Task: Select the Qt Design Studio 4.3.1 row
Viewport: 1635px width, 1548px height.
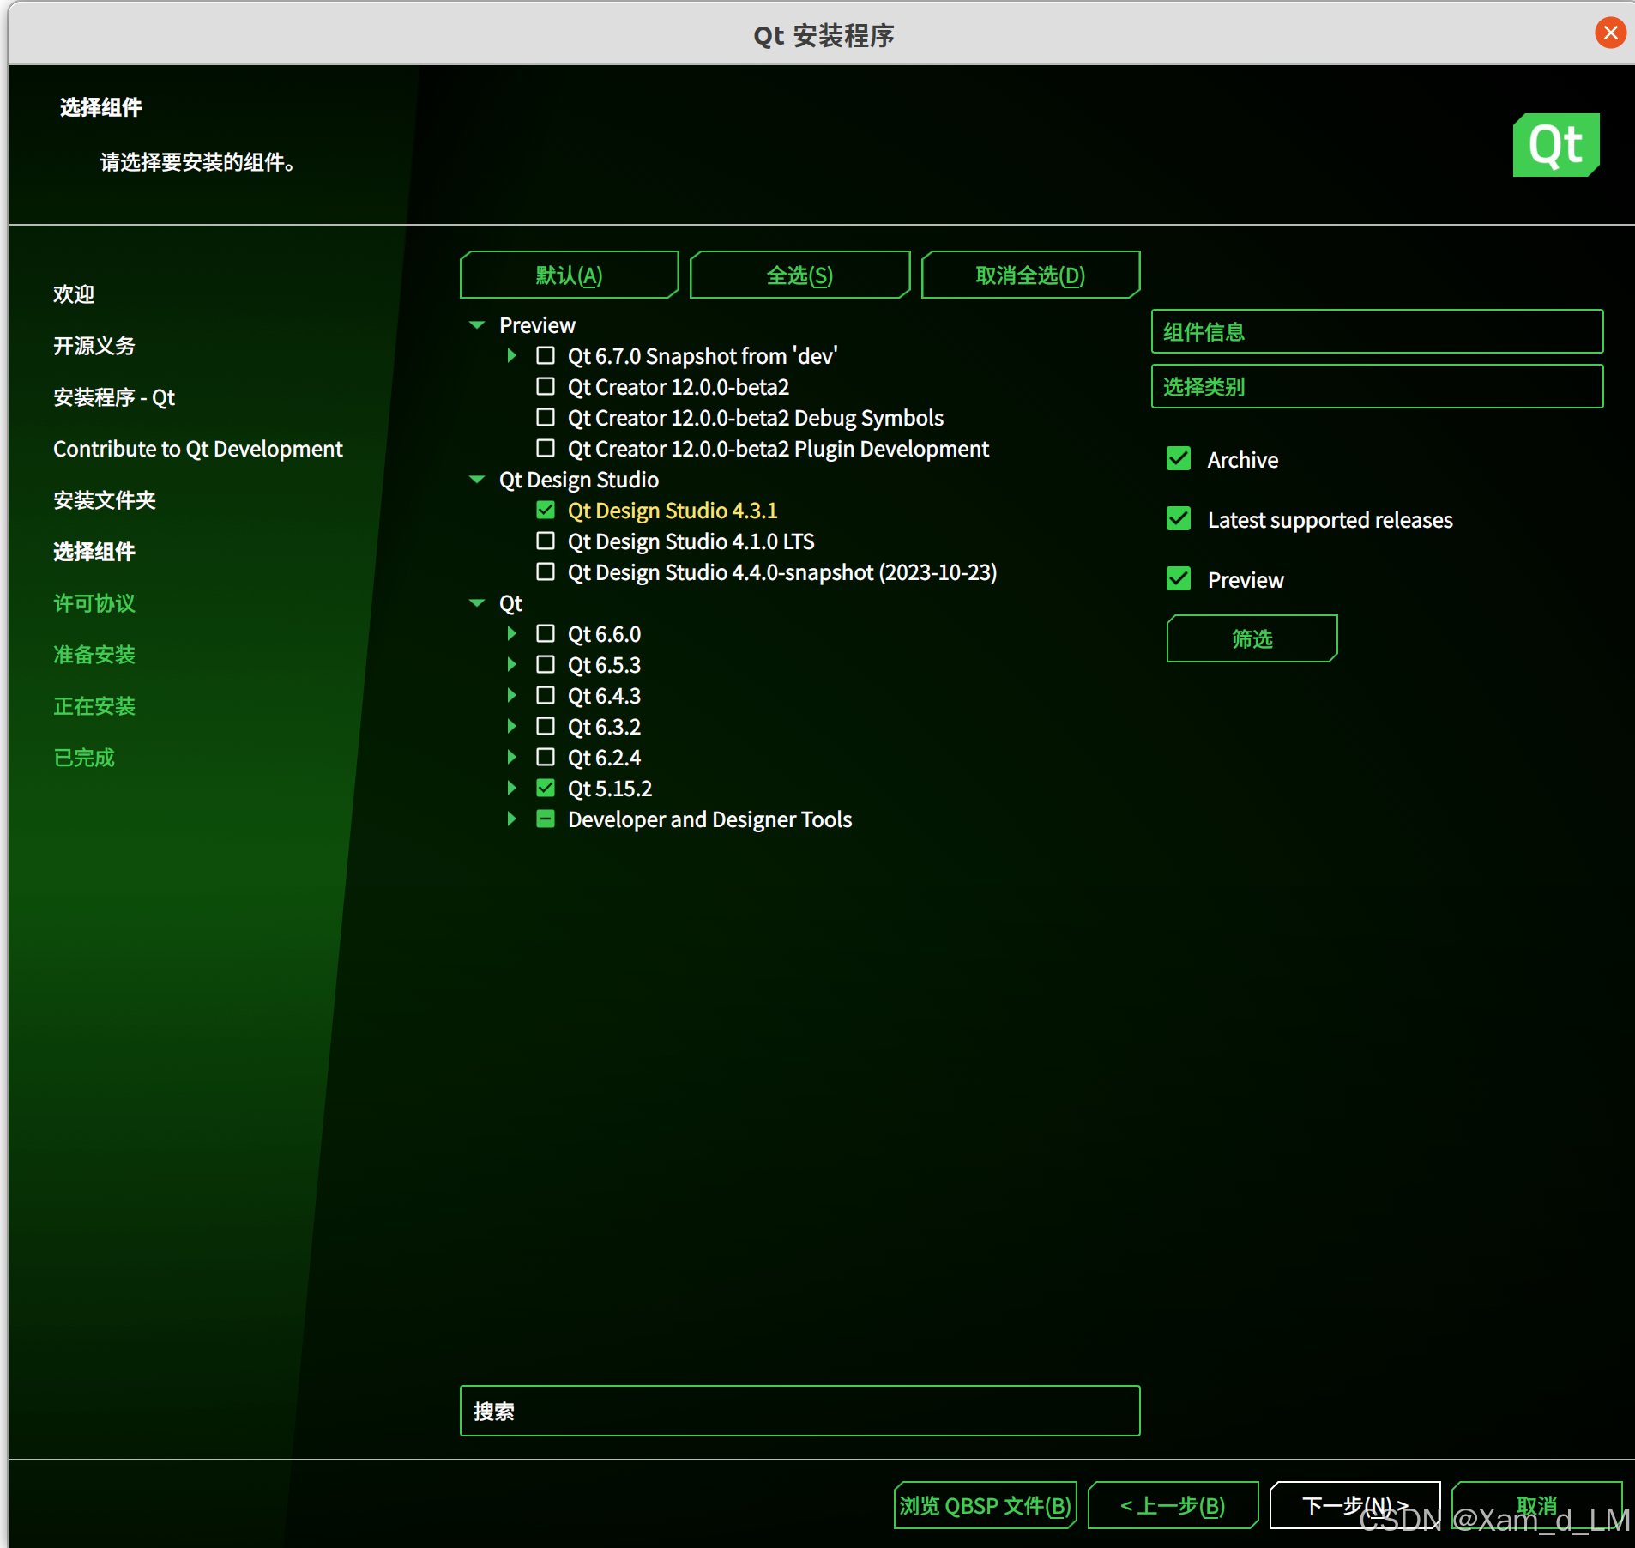Action: (x=673, y=511)
